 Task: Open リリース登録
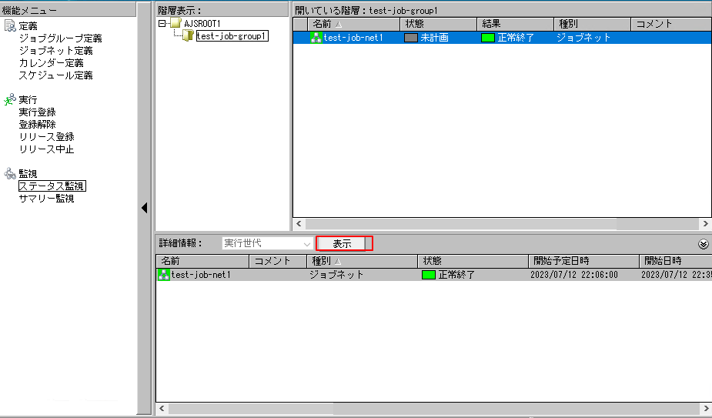click(46, 136)
